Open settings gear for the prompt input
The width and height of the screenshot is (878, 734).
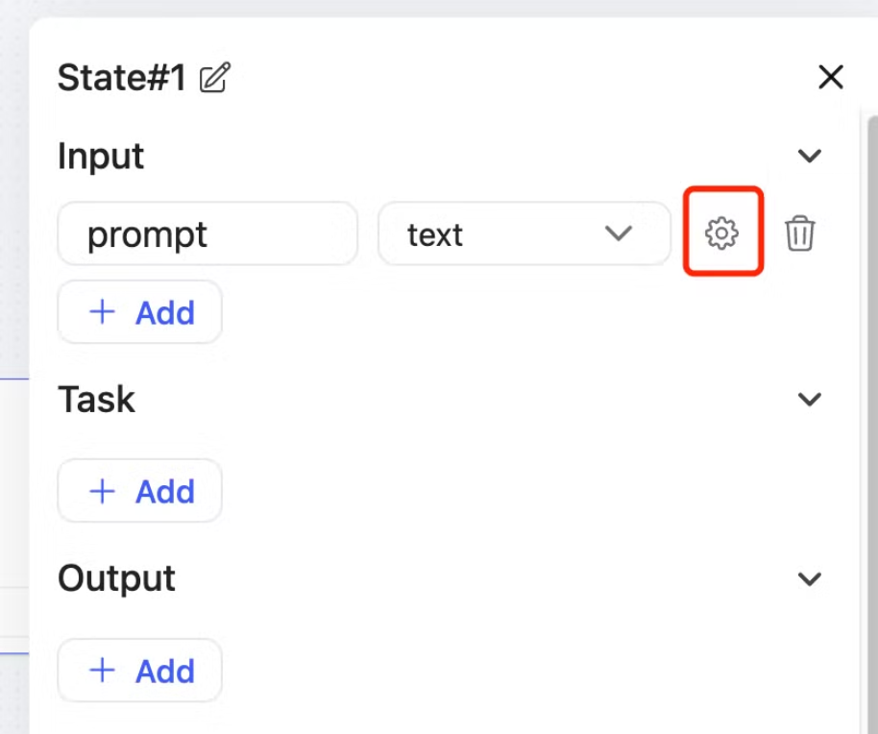point(721,232)
